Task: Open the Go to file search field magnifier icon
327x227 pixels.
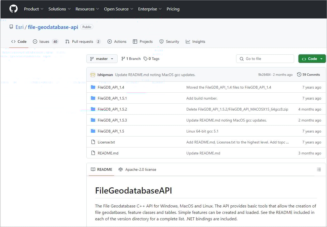Action: click(241, 59)
